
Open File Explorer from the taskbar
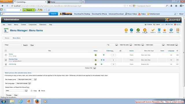12,101
